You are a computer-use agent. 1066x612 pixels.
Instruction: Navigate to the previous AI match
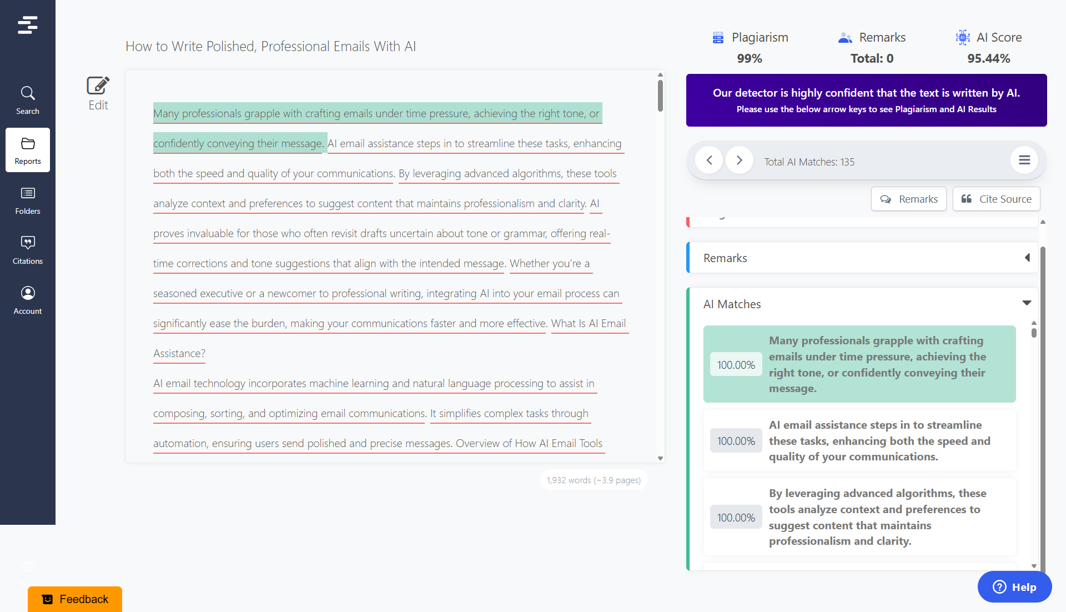click(x=709, y=160)
